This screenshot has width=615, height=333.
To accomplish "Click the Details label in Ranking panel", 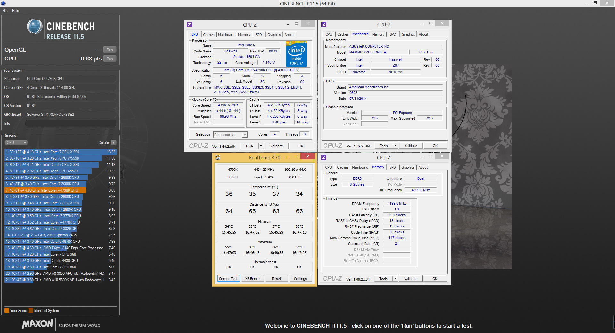I will coord(103,143).
